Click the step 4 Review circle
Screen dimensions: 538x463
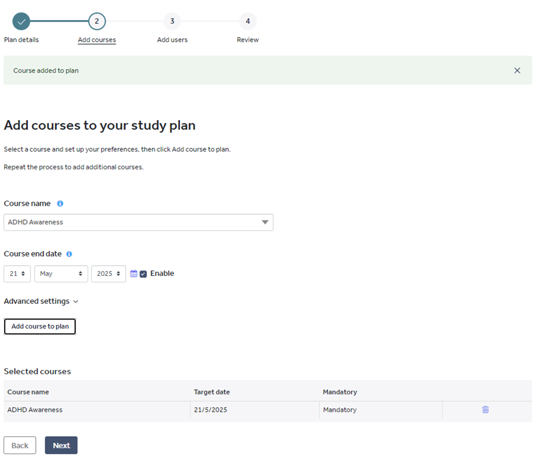[x=248, y=21]
